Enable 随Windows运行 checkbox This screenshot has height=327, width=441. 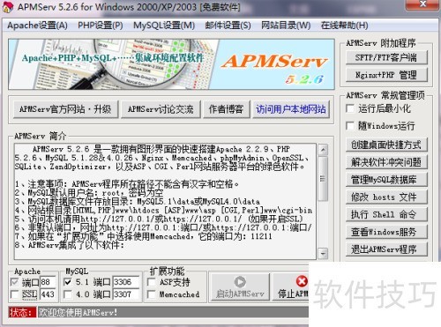point(350,126)
